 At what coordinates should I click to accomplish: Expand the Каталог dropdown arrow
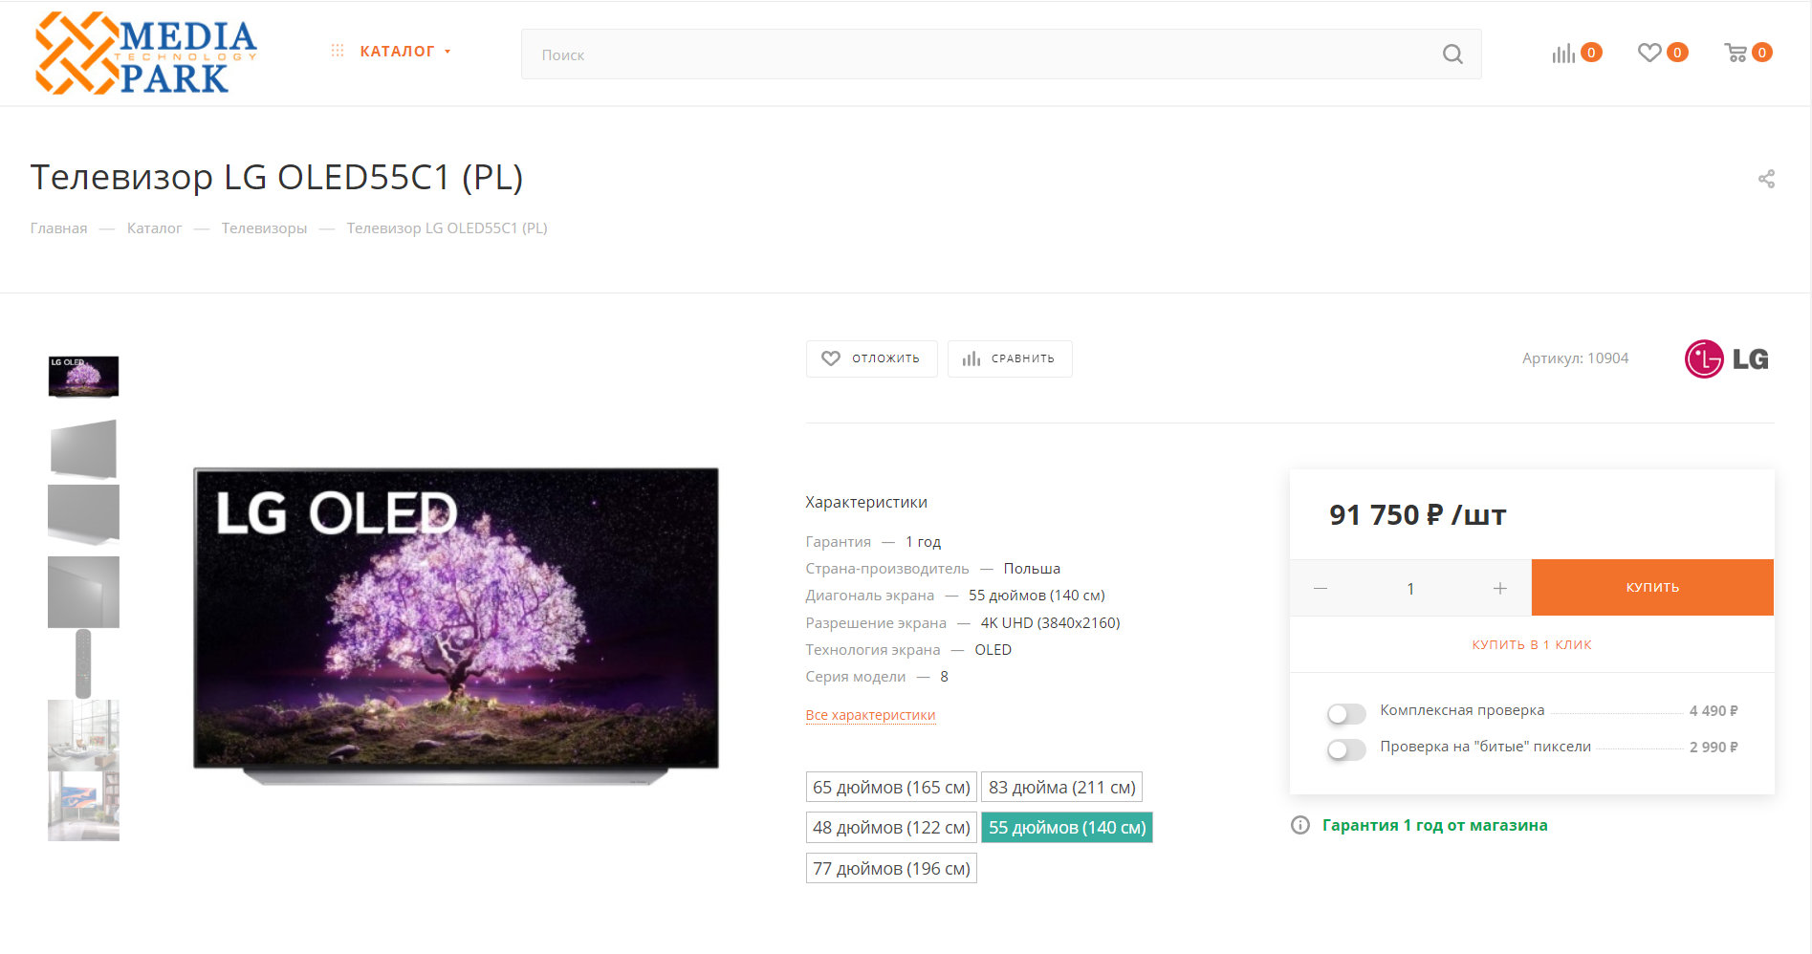[448, 52]
